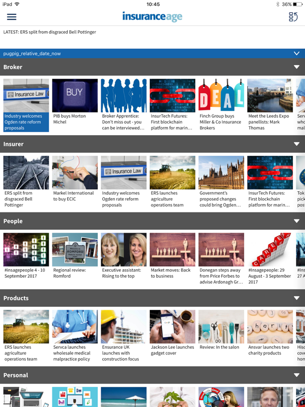The image size is (305, 407).
Task: Open Jackson Lee launches gadget cover
Action: (173, 337)
